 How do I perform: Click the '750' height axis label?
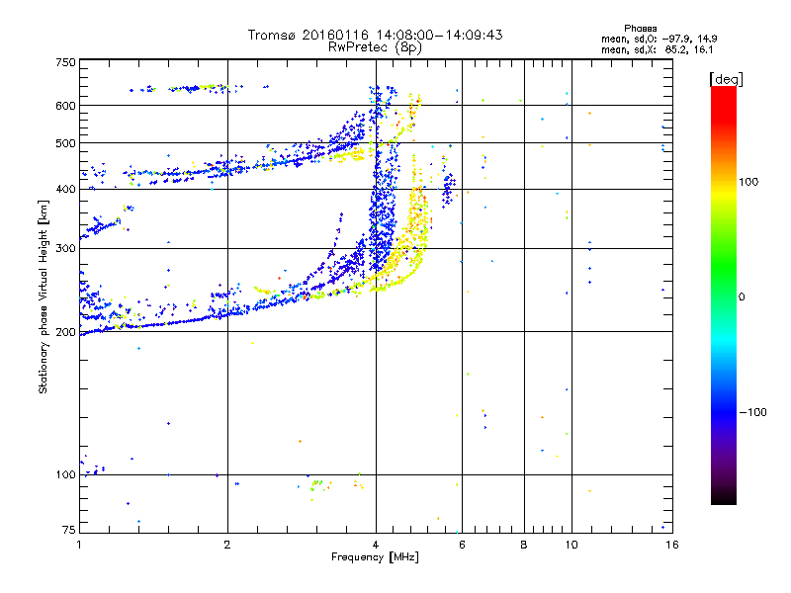coord(65,62)
